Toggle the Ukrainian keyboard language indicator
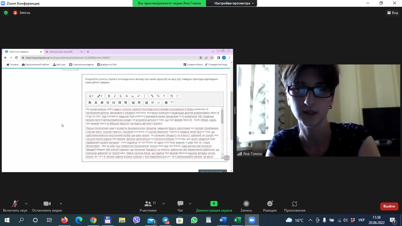 pyautogui.click(x=362, y=220)
